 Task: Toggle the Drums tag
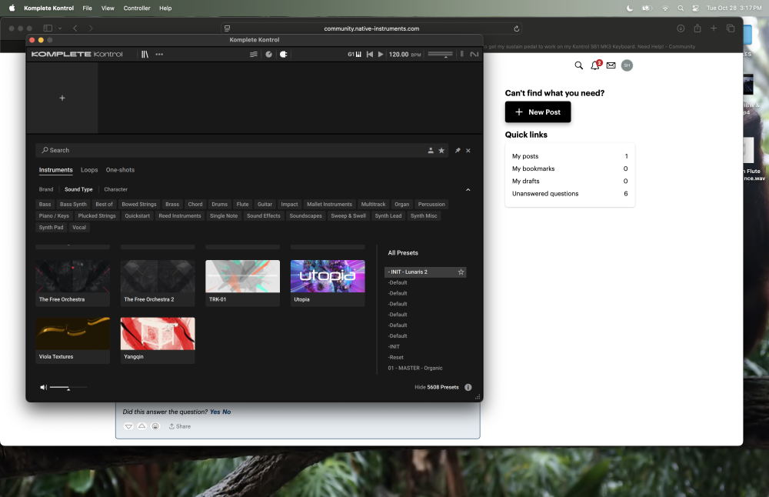(220, 204)
